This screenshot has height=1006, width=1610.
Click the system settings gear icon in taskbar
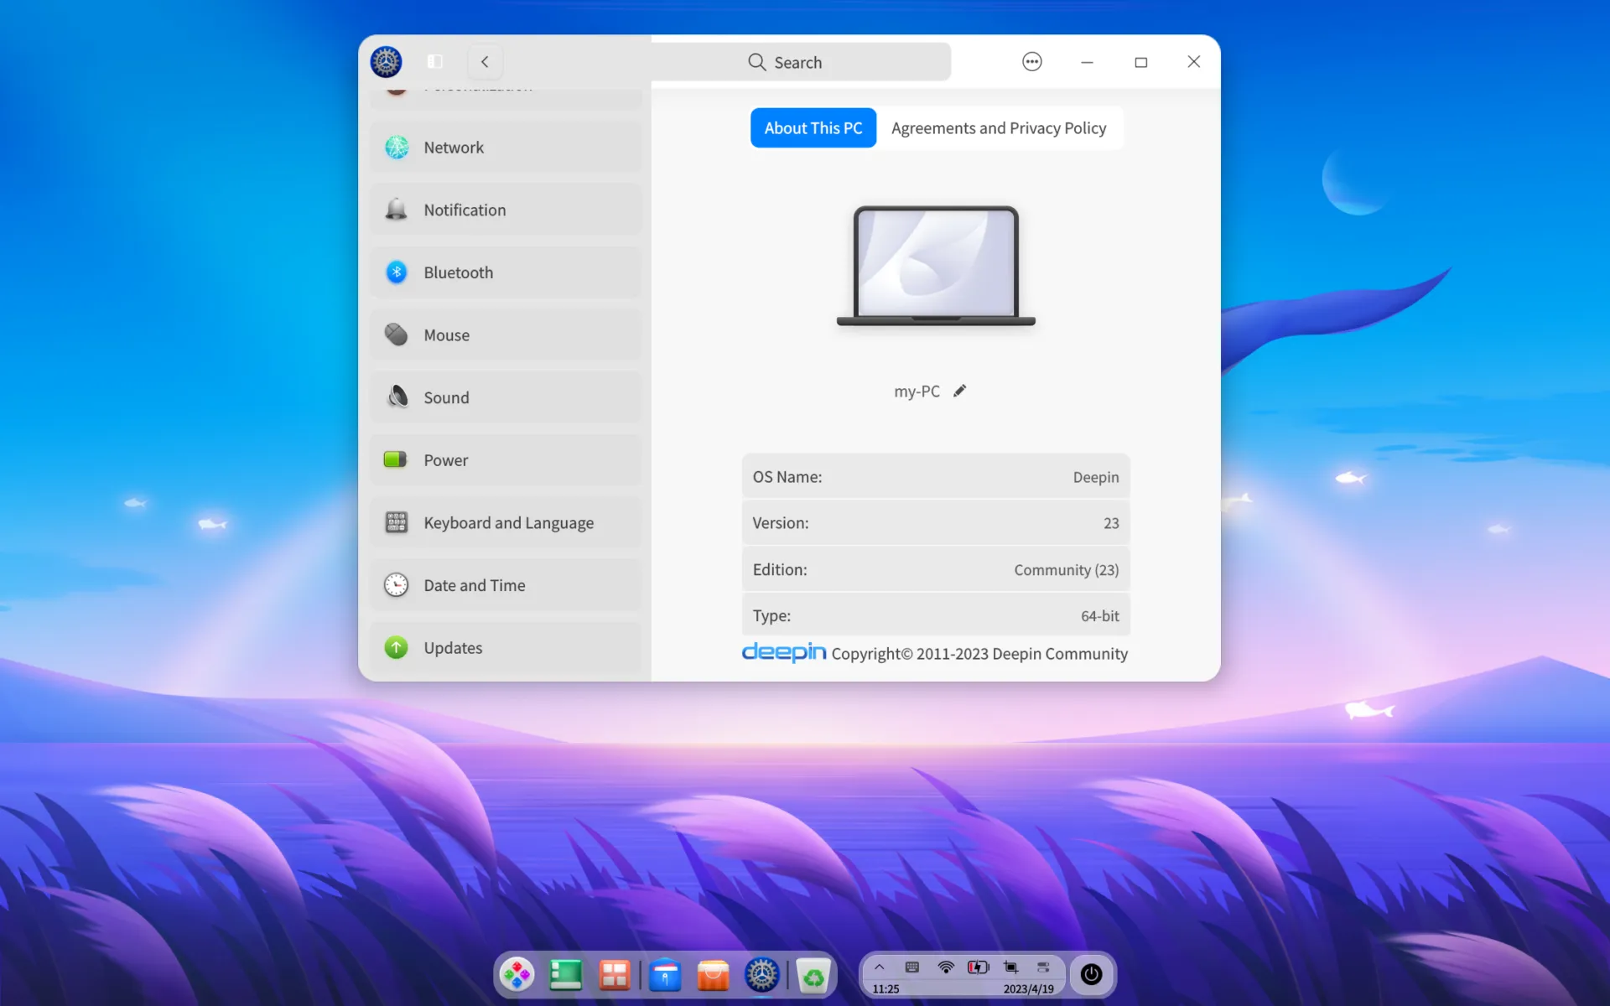[x=763, y=973]
